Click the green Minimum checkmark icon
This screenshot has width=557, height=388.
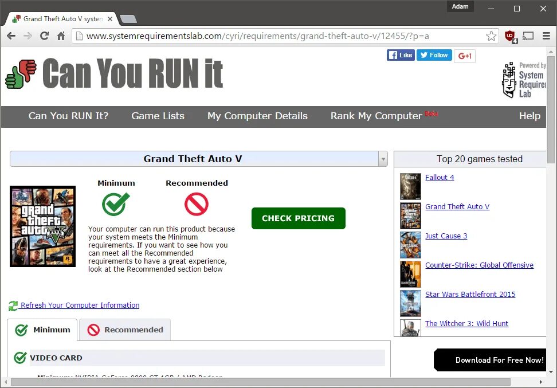coord(116,204)
